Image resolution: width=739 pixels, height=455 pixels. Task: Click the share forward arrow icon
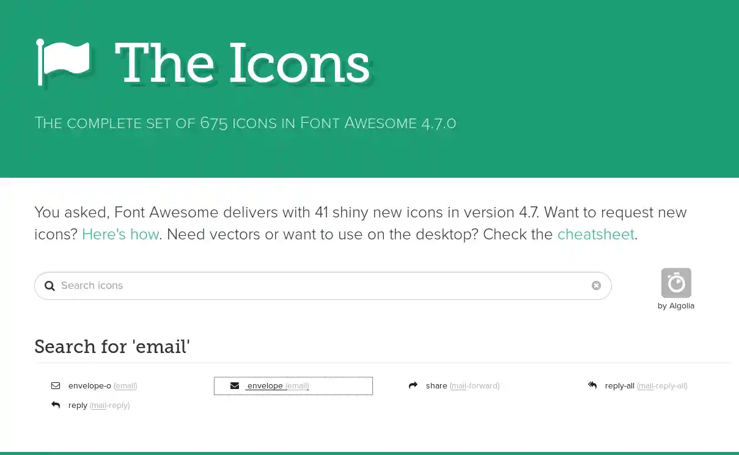click(413, 386)
